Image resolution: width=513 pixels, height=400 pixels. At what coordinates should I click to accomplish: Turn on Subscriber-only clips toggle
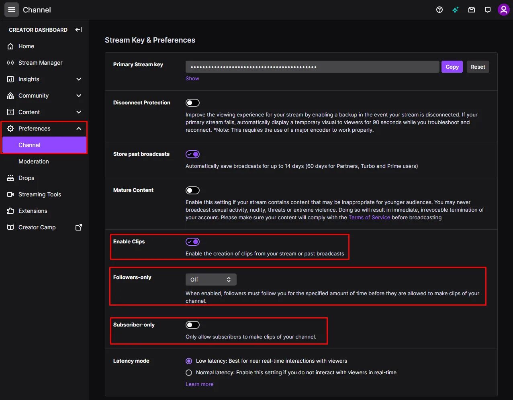[192, 325]
